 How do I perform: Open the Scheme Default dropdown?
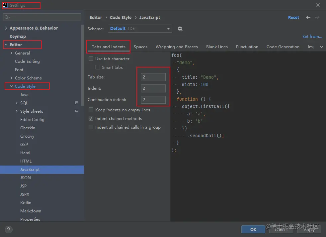pos(140,29)
